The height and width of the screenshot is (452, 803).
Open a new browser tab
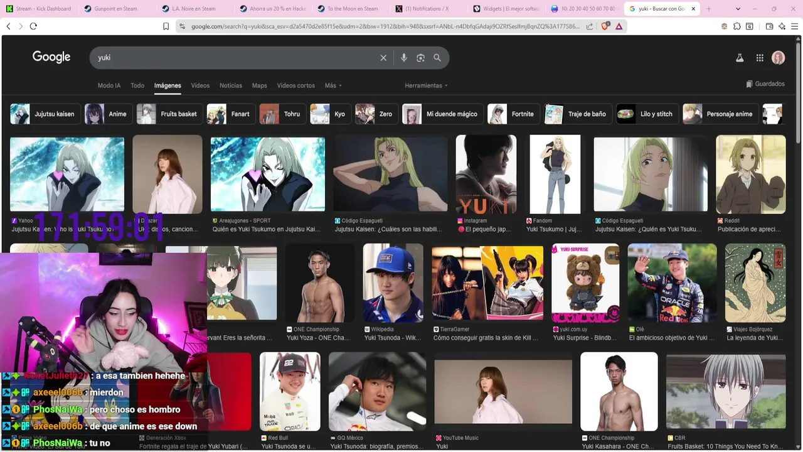coord(709,9)
